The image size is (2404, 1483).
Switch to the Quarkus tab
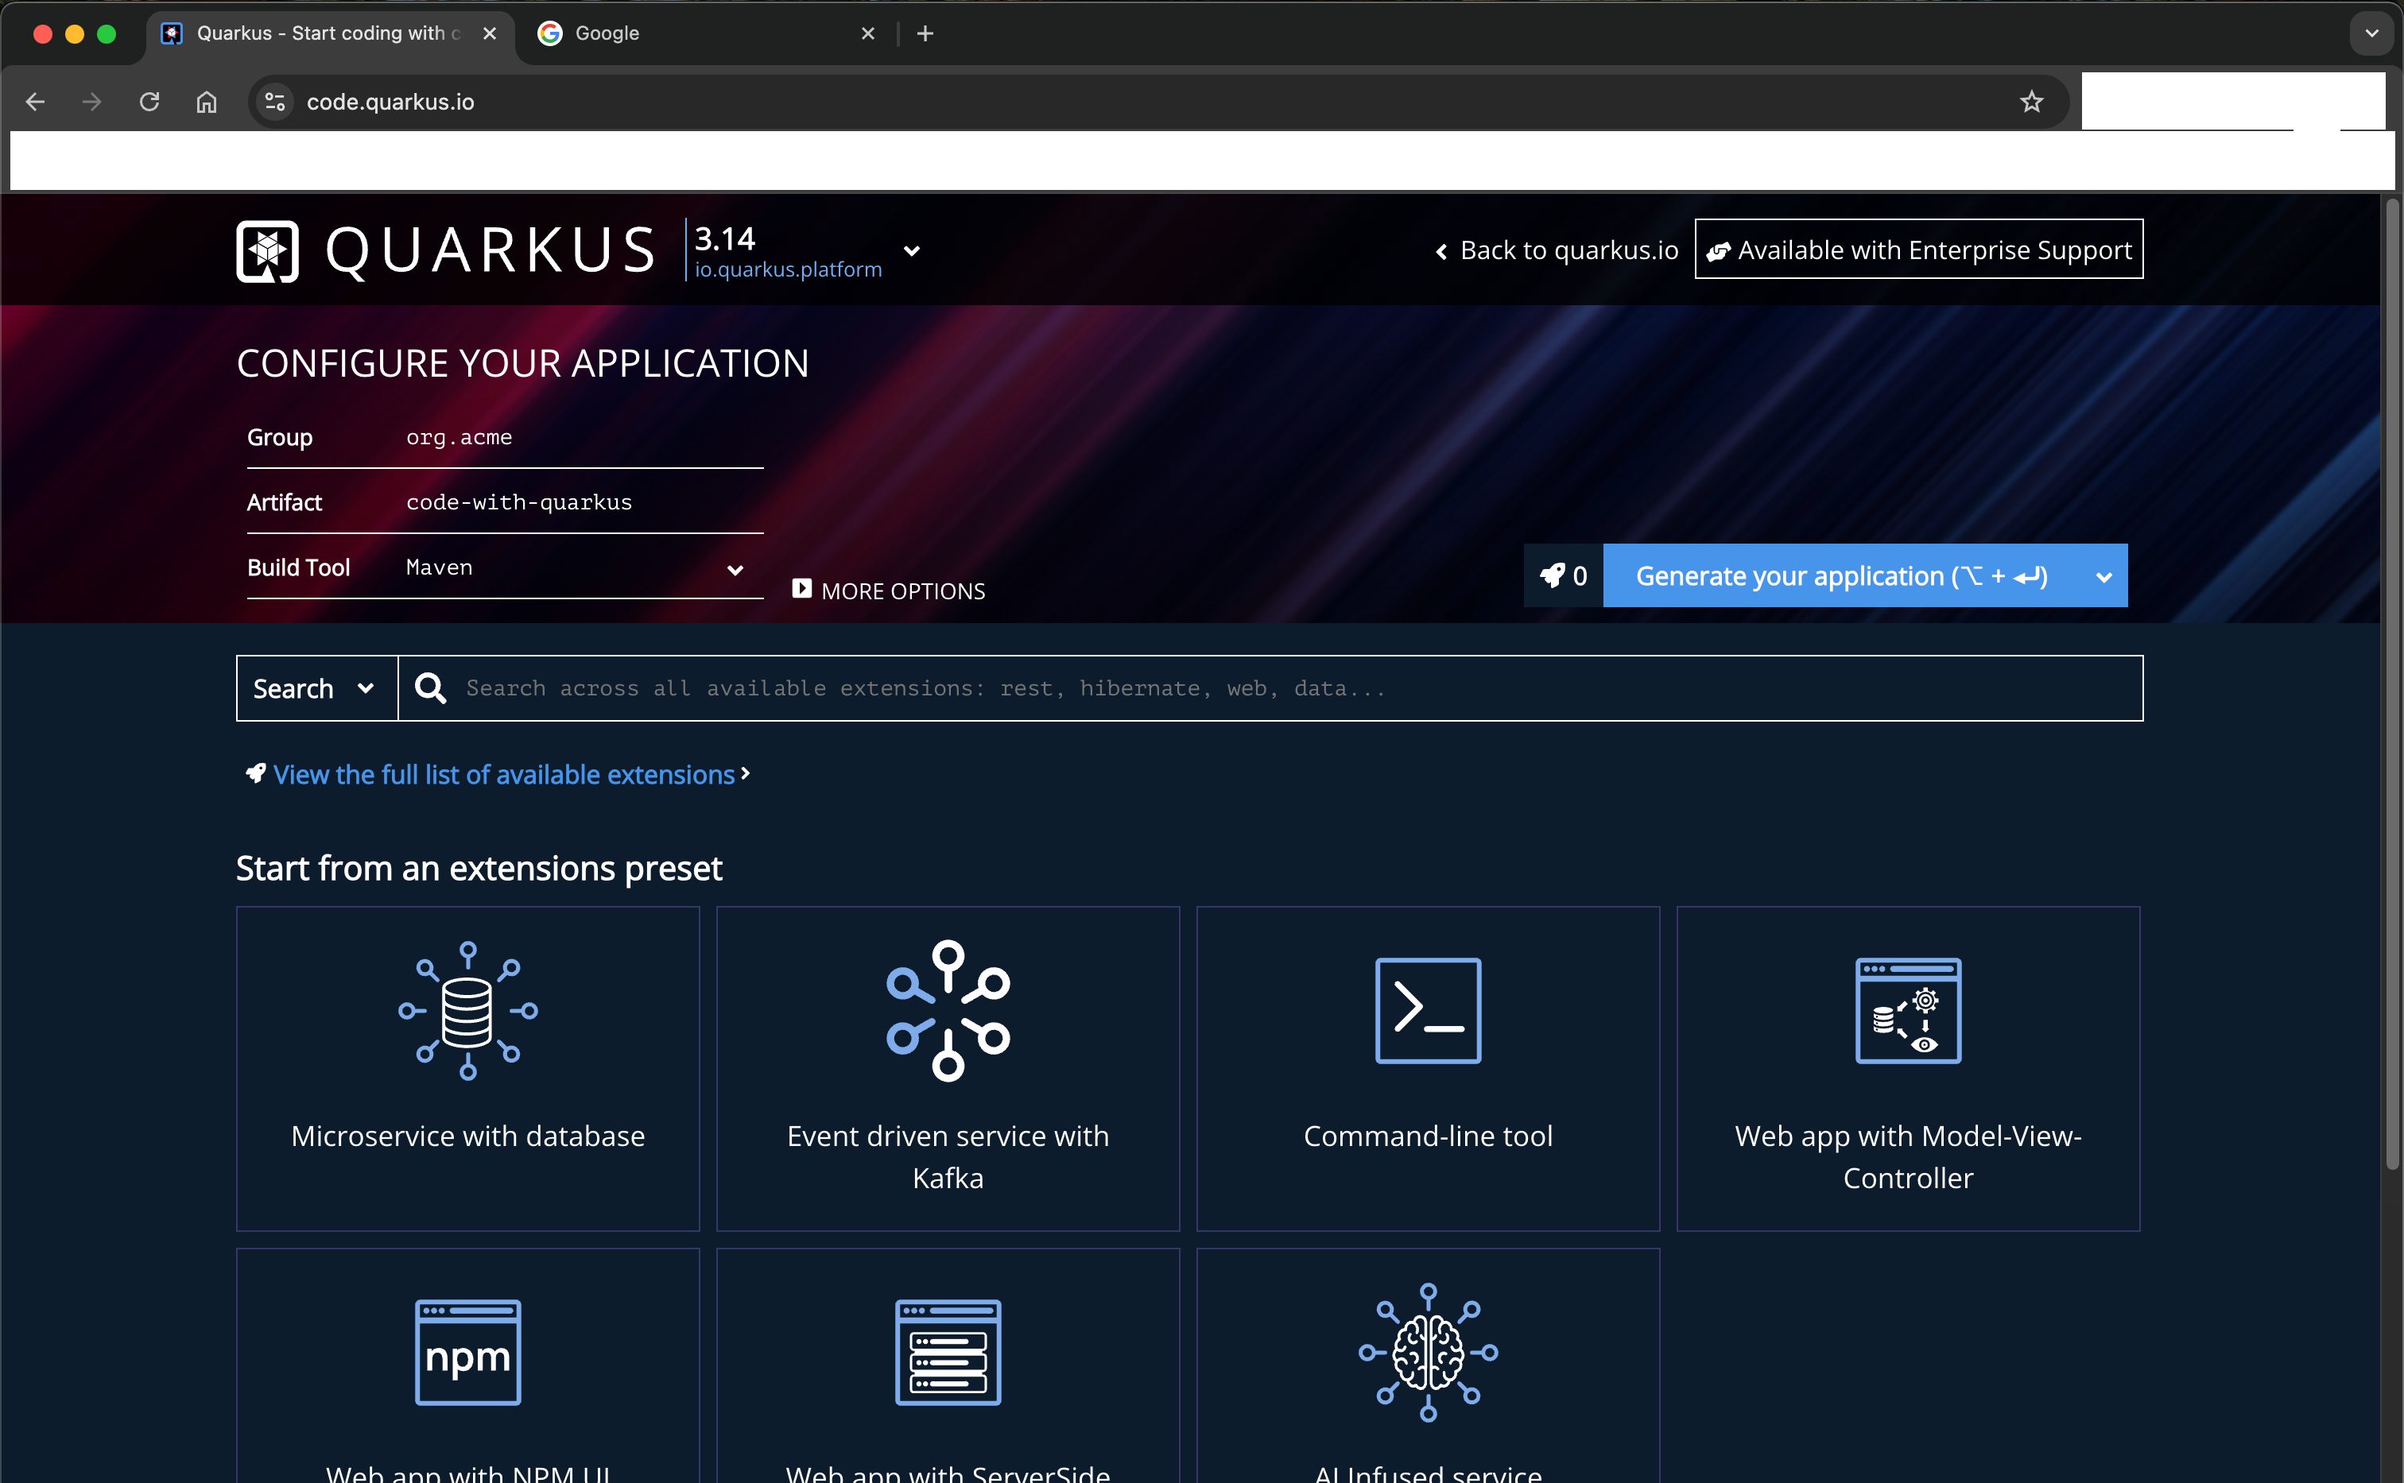tap(332, 33)
